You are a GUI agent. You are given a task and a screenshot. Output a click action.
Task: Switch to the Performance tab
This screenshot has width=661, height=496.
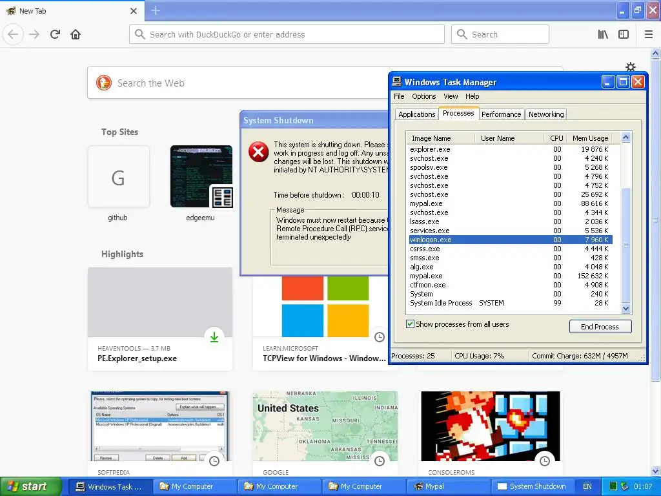(x=501, y=114)
